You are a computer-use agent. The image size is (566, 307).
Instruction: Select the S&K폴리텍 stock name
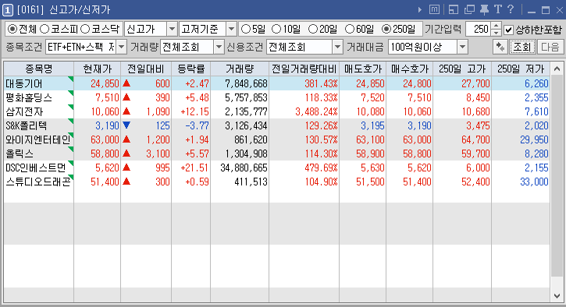[x=26, y=125]
